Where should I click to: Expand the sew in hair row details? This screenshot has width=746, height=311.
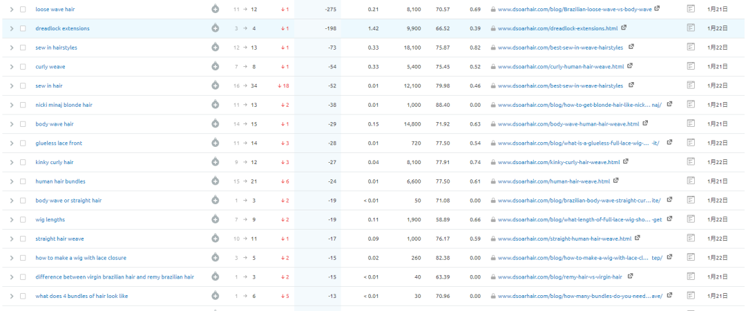[12, 86]
